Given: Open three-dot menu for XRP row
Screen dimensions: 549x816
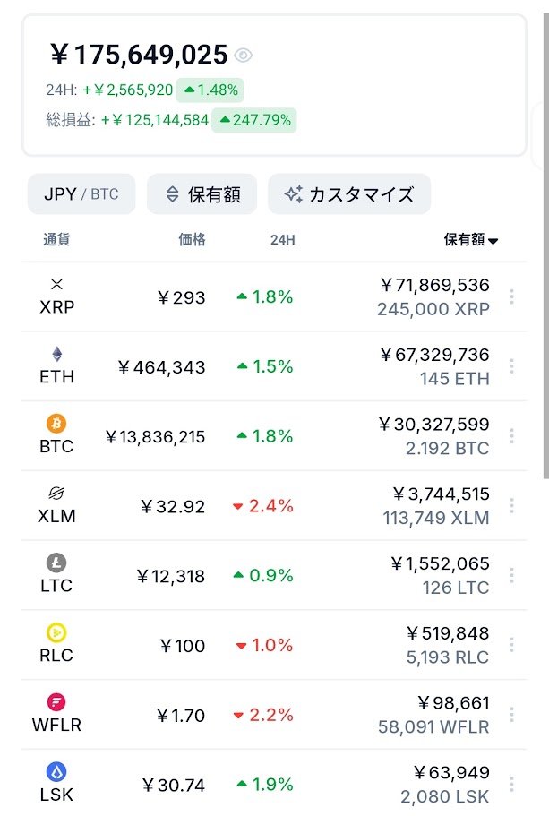Looking at the screenshot, I should 511,296.
